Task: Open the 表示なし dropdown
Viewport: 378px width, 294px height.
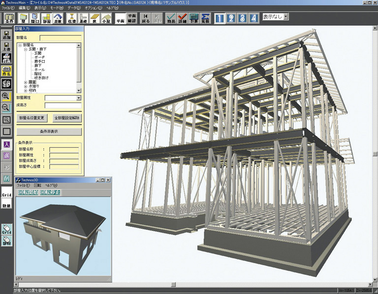Action: click(286, 17)
